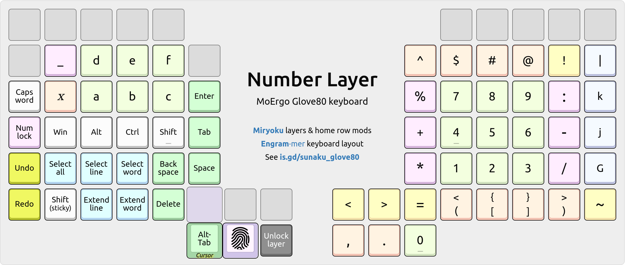The image size is (625, 265).
Task: Click the Extend line key
Action: (x=96, y=205)
